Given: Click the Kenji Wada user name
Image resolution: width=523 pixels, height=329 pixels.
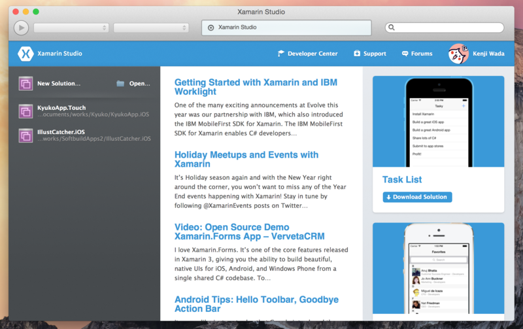Looking at the screenshot, I should coord(488,54).
